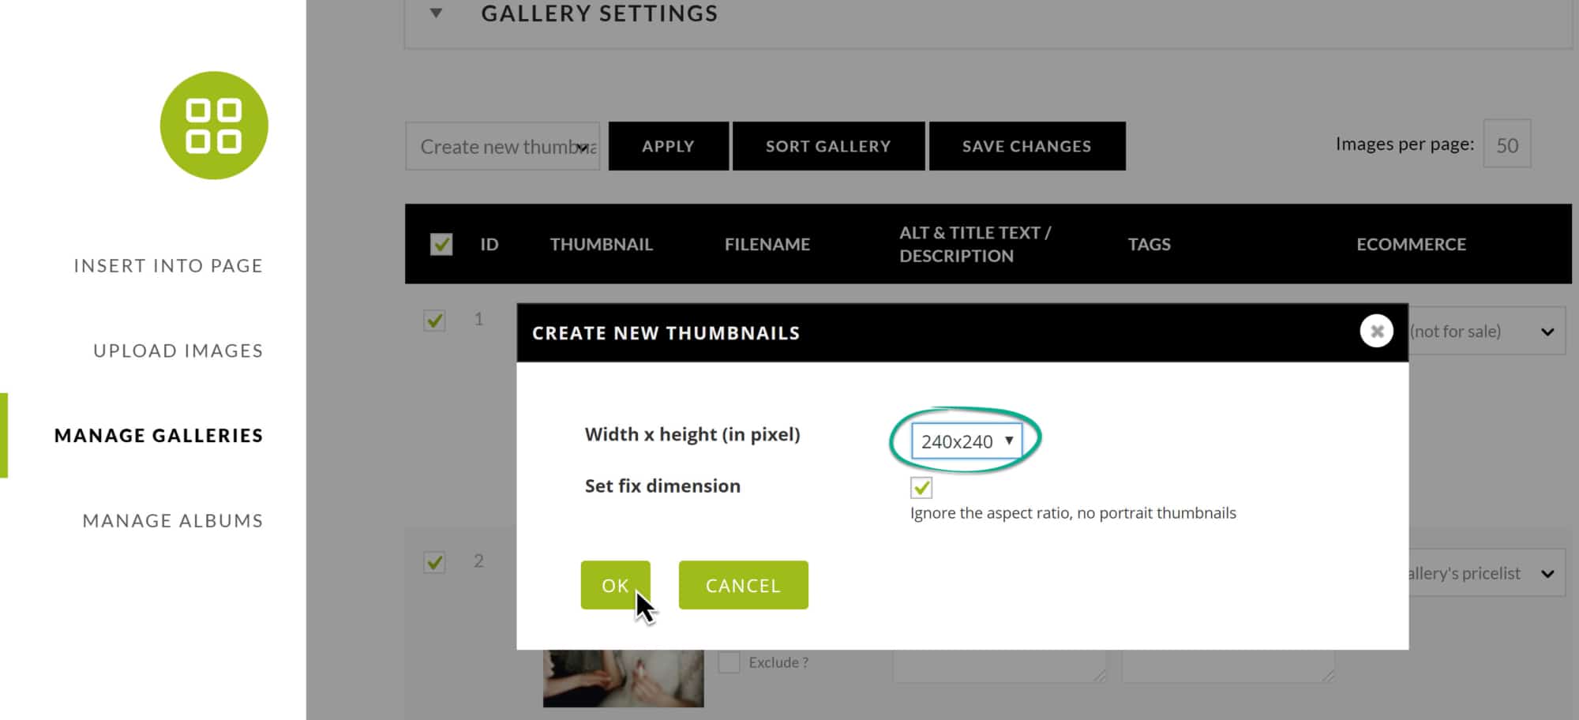Click Sort Gallery

[x=828, y=146]
